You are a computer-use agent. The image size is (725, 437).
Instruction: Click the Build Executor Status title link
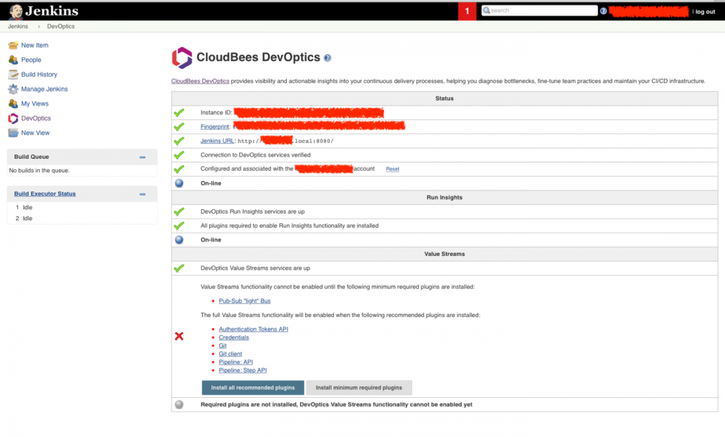tap(45, 194)
